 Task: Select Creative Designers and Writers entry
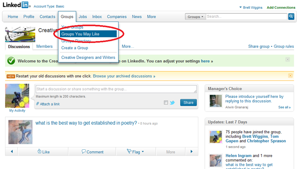pyautogui.click(x=88, y=57)
